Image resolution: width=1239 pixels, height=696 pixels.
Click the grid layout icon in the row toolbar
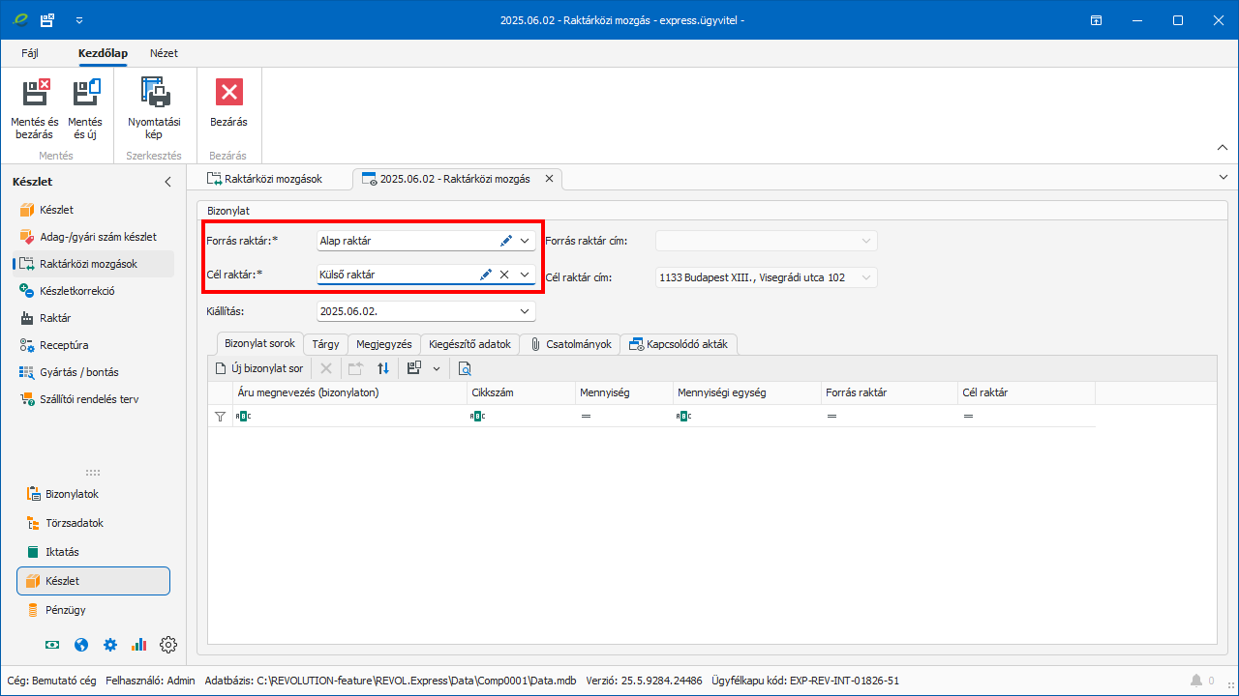(x=414, y=368)
